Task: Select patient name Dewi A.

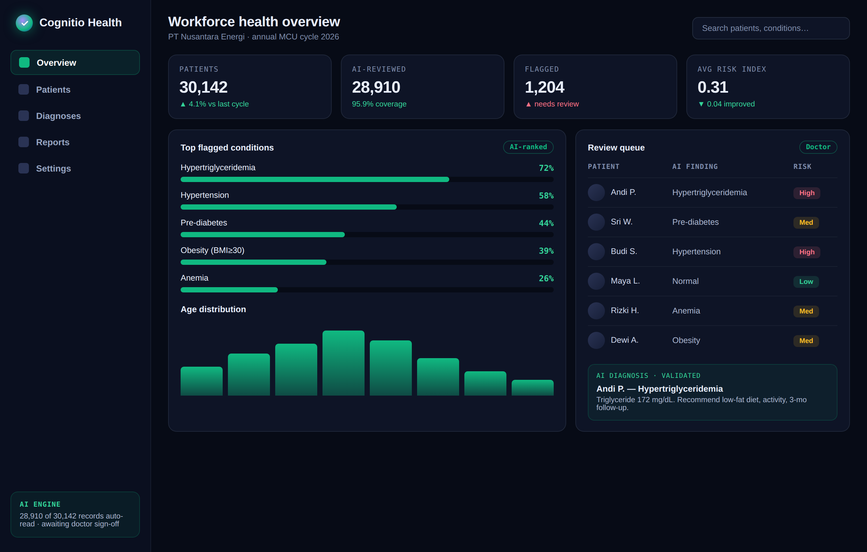Action: [624, 340]
